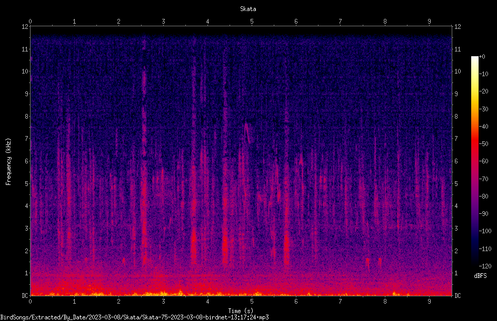Click the file path text at the bottom

[x=134, y=317]
